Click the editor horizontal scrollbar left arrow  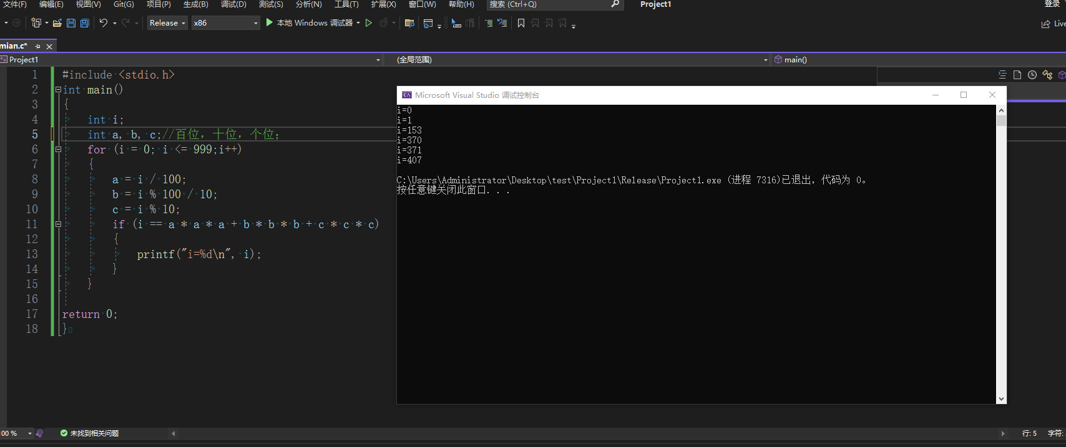pos(174,433)
